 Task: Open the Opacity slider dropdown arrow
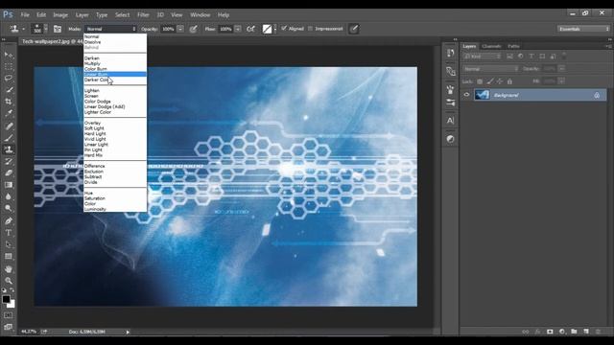(180, 29)
